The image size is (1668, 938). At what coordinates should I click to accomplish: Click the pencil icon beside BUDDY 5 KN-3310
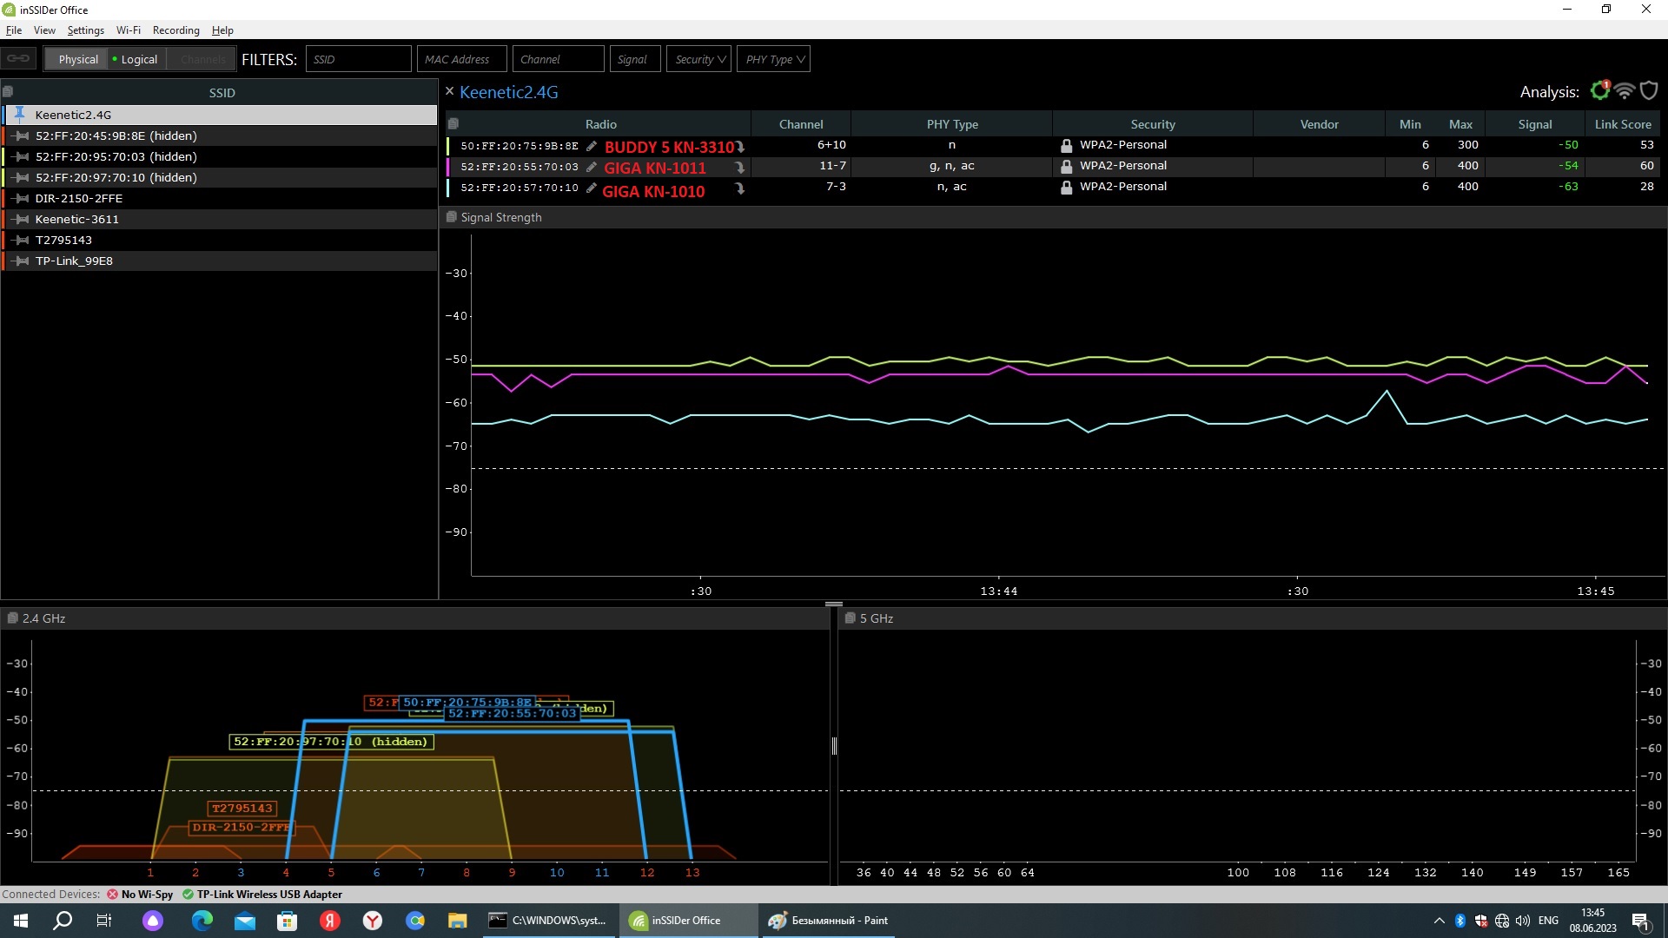click(592, 146)
